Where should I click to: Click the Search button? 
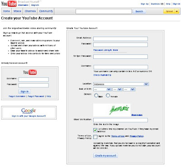click(x=139, y=11)
